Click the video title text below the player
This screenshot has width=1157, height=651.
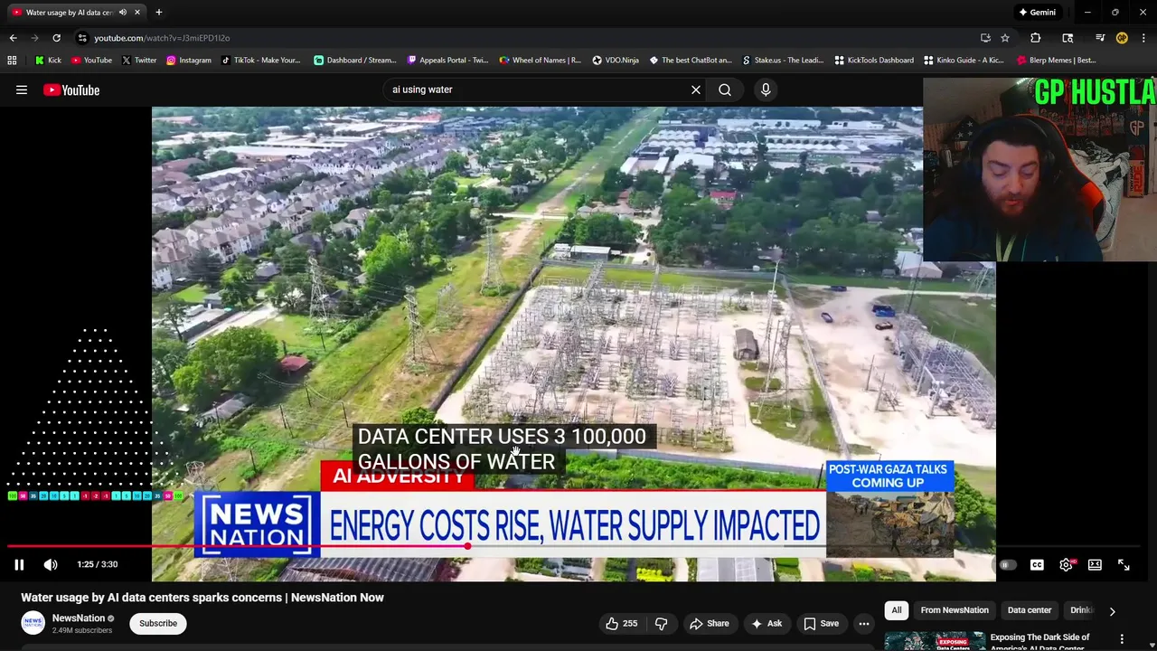coord(202,598)
